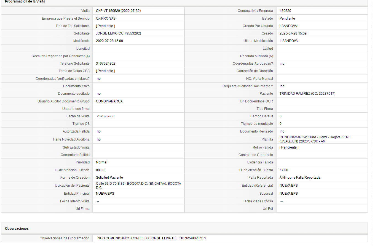Click the Prioridad value "Normal"
This screenshot has height=246, width=375.
[x=101, y=162]
